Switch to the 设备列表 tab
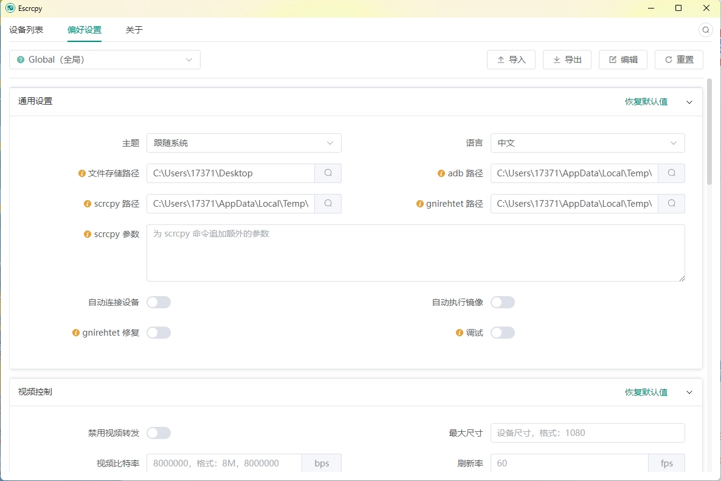 [26, 29]
